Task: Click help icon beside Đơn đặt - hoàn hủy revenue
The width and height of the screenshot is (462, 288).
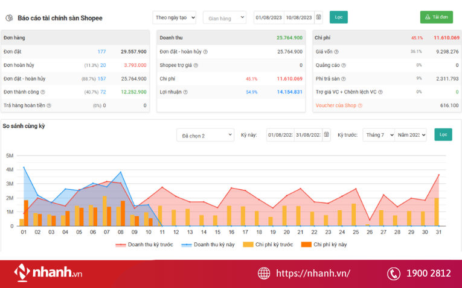Action: 205,52
